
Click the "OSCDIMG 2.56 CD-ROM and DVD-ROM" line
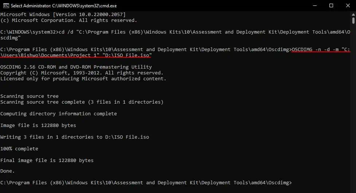pos(76,67)
